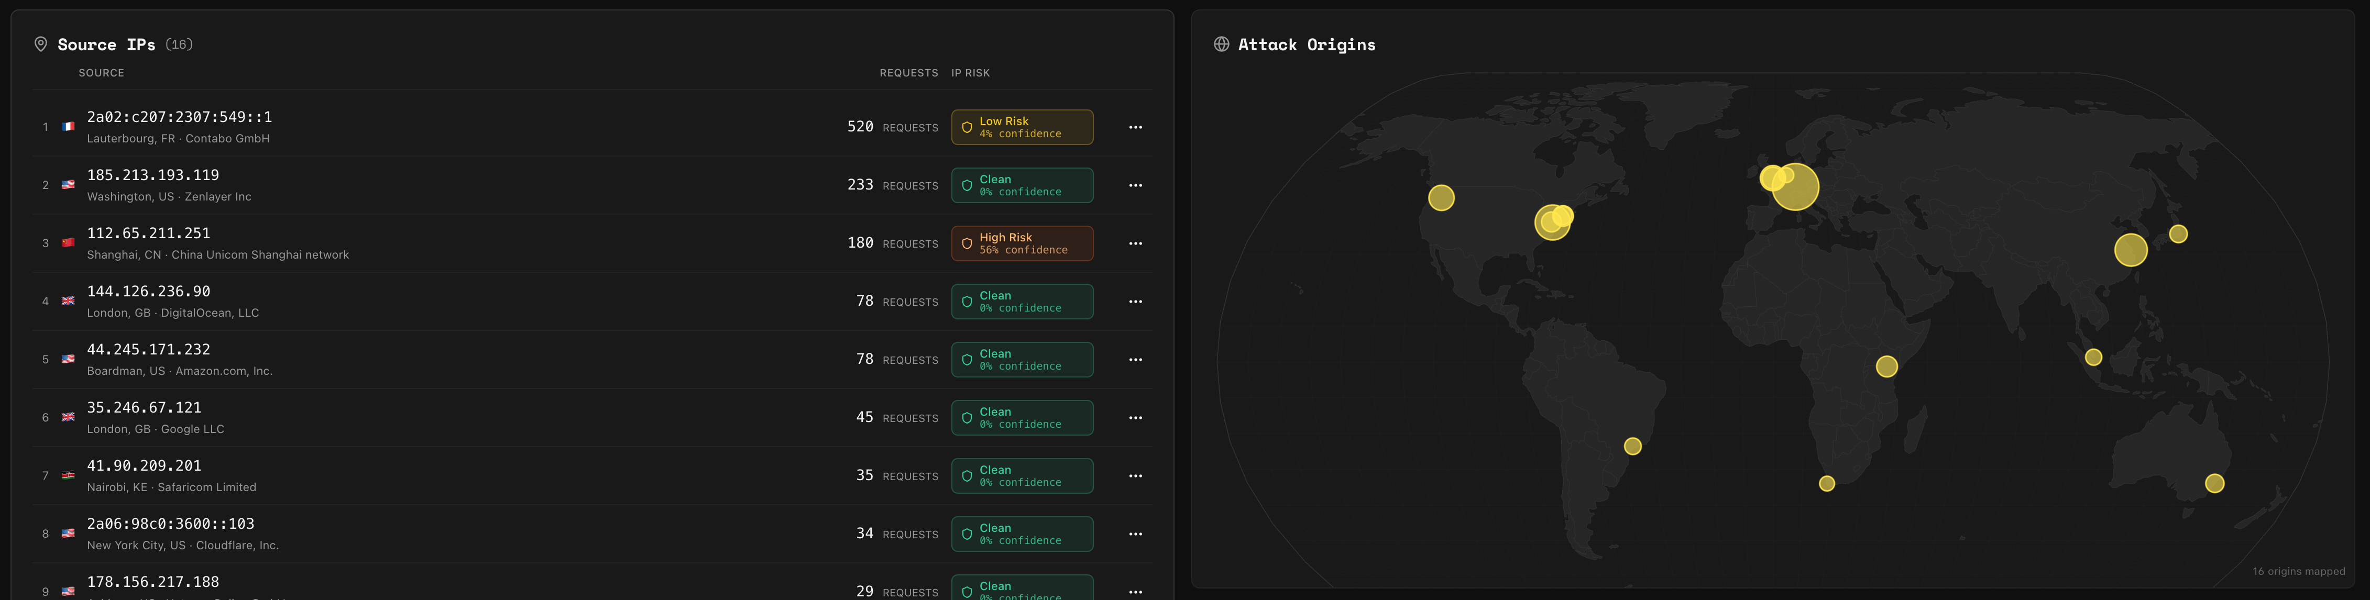
Task: Open more options for 2a02:c207:2307:549::1
Action: [x=1135, y=128]
